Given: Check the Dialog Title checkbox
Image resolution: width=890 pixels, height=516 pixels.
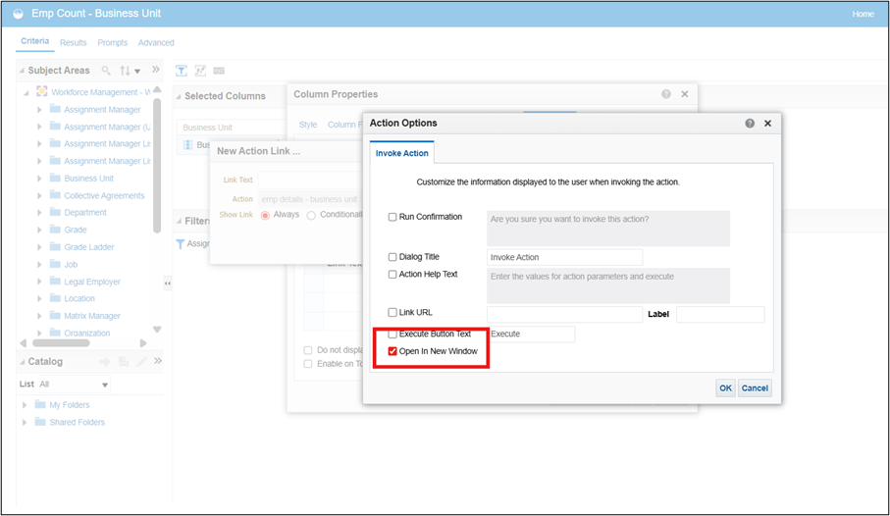Looking at the screenshot, I should click(393, 257).
